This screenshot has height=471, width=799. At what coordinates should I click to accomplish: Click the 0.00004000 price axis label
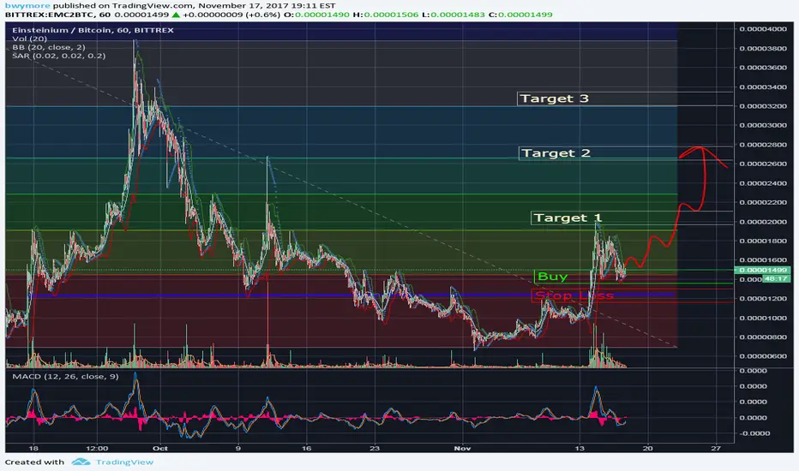(x=763, y=29)
